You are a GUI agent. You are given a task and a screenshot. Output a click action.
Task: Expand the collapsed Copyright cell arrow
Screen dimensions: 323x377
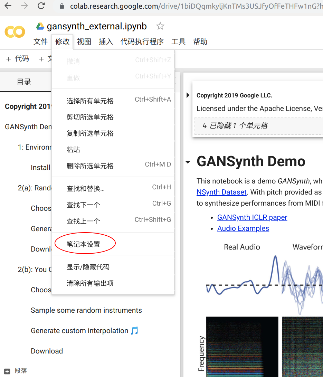pyautogui.click(x=188, y=95)
